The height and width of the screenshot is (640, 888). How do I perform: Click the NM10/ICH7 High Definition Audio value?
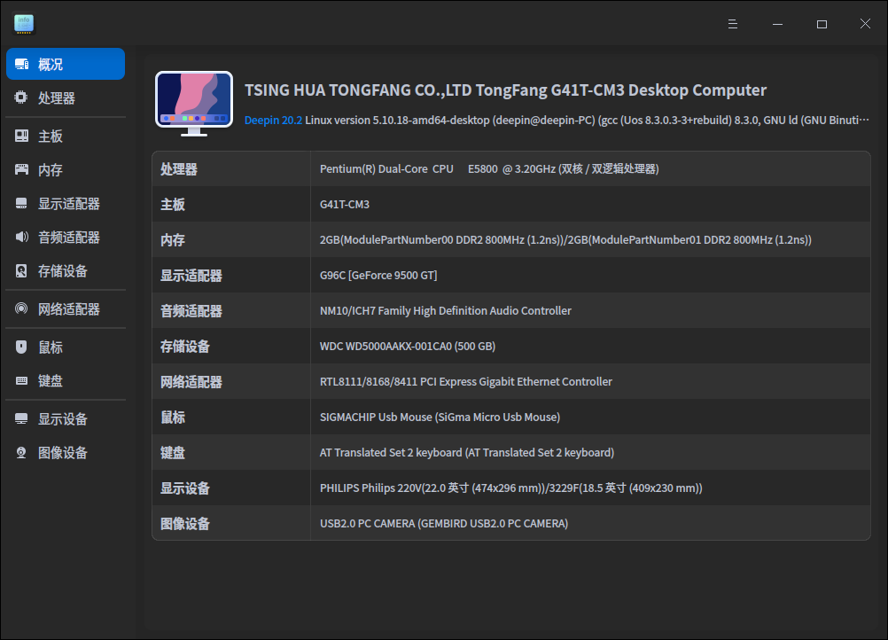(446, 311)
